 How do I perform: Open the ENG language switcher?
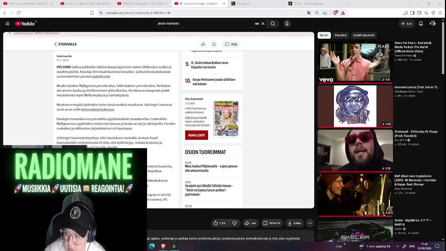point(412,246)
